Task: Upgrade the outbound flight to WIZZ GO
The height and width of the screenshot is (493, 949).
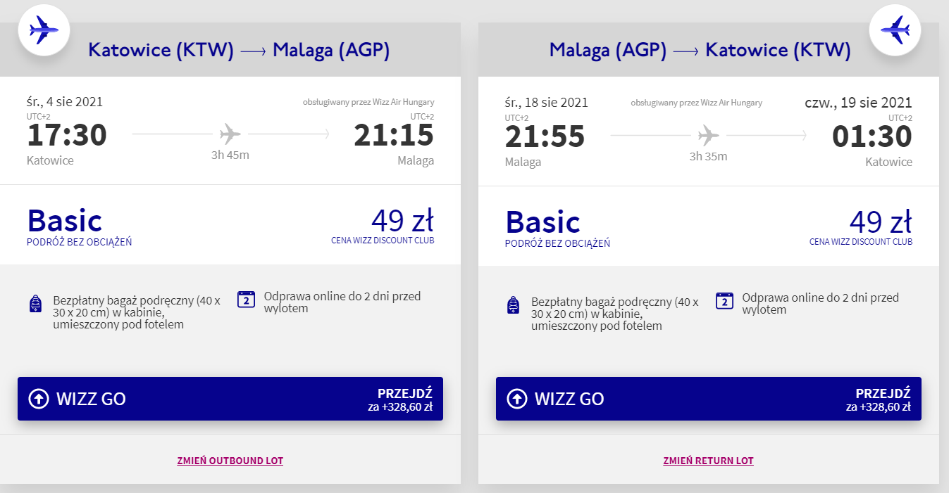Action: (230, 399)
